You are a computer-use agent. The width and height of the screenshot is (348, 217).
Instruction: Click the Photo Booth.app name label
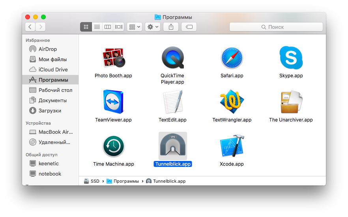(x=113, y=76)
